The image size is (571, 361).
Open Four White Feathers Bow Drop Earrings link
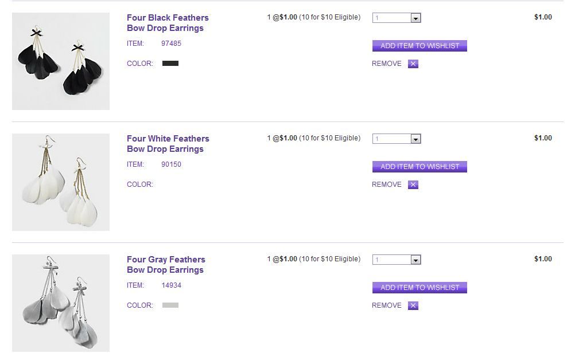[168, 144]
